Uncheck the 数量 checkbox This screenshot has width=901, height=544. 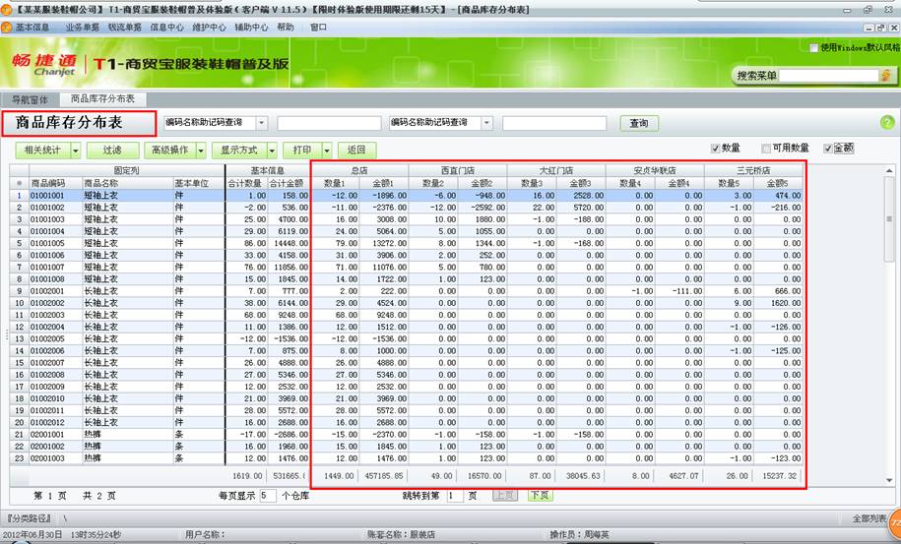tap(715, 149)
